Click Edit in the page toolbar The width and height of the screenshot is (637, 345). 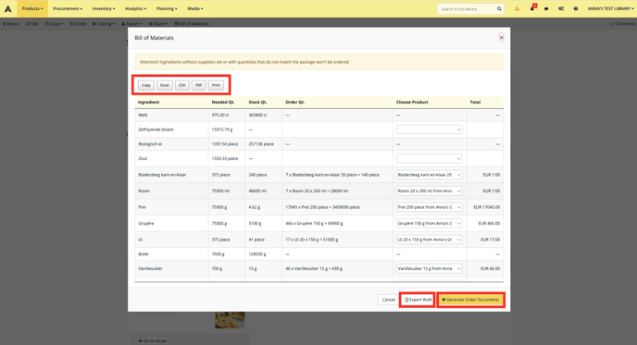click(x=32, y=24)
